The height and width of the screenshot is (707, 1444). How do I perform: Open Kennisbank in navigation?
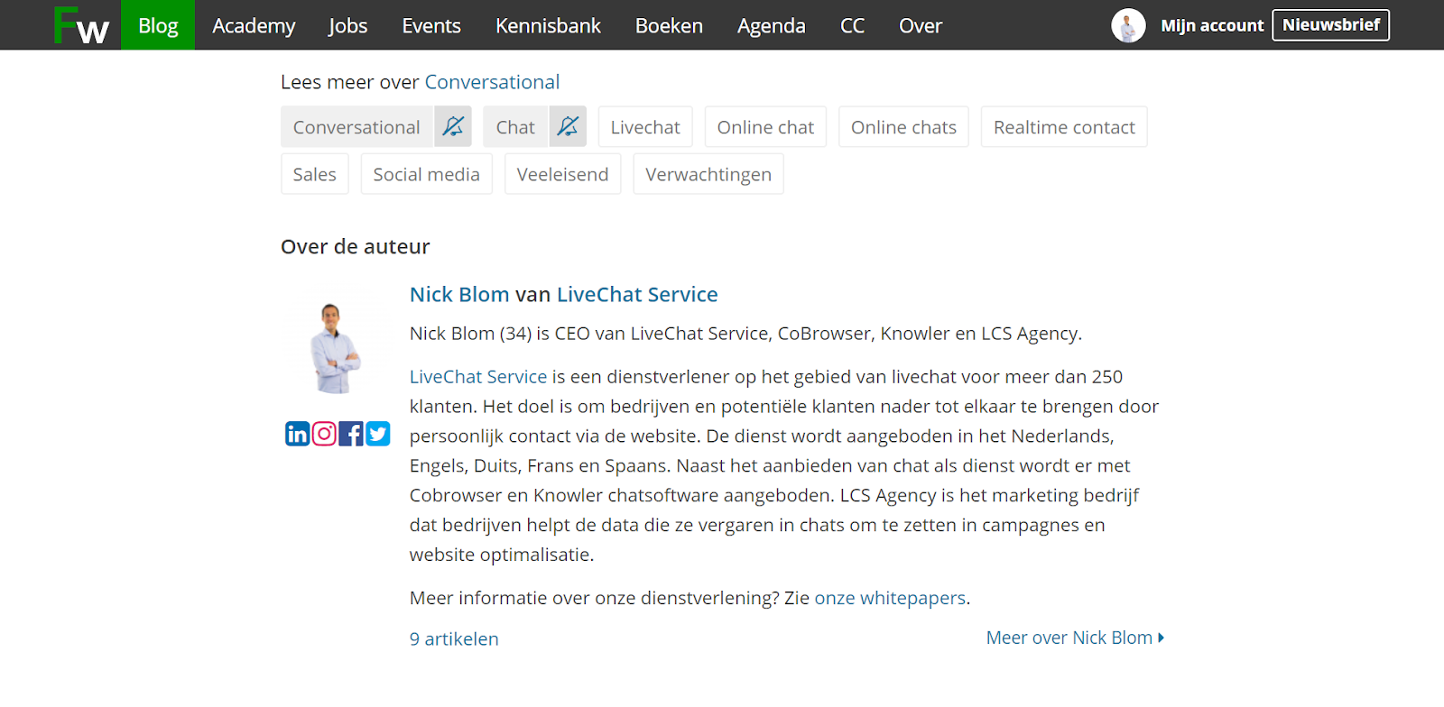(548, 25)
